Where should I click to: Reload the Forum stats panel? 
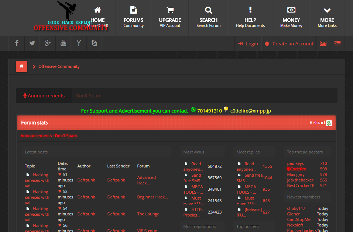(x=321, y=123)
